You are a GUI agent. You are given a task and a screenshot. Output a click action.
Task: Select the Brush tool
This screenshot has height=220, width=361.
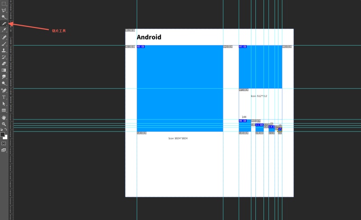pyautogui.click(x=4, y=44)
